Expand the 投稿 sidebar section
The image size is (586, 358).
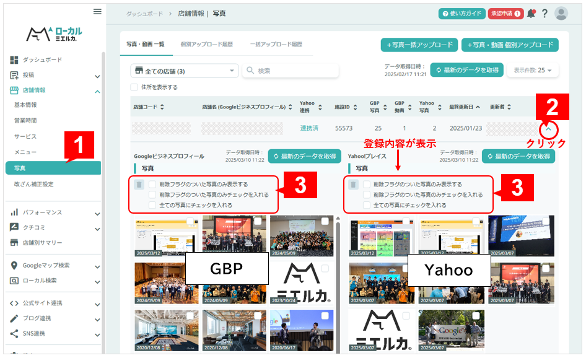point(97,77)
